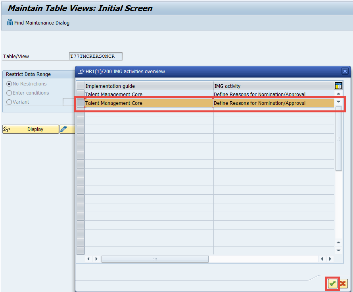Click the left arrow of the horizontal scrollbar
This screenshot has height=292, width=353.
click(88, 259)
